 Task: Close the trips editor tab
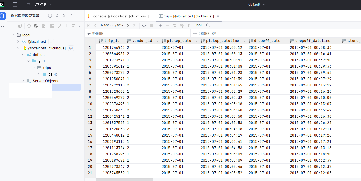click(x=218, y=16)
